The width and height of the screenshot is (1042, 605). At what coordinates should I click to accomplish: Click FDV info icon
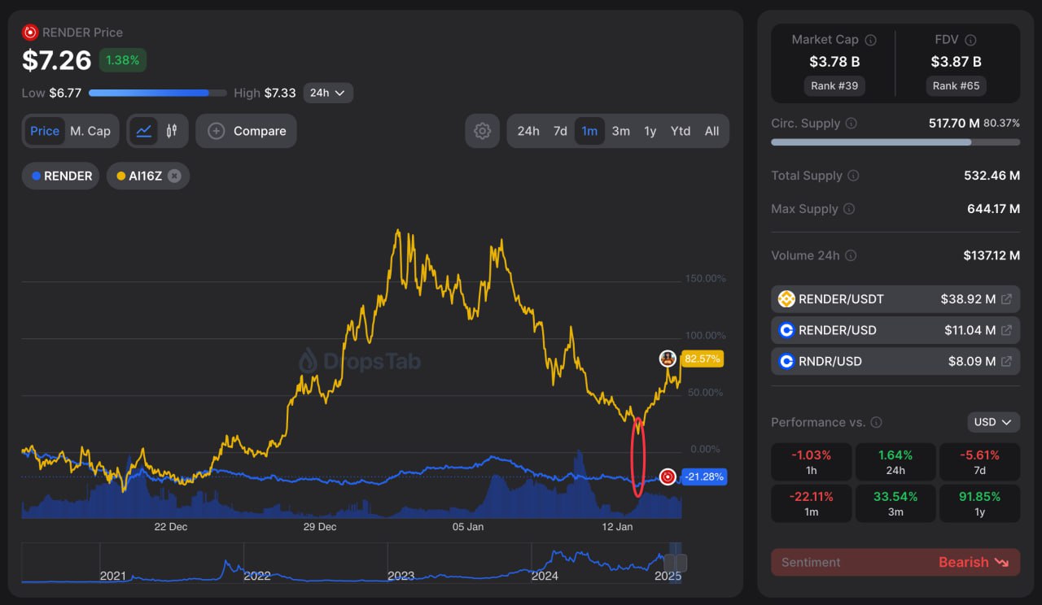[970, 40]
